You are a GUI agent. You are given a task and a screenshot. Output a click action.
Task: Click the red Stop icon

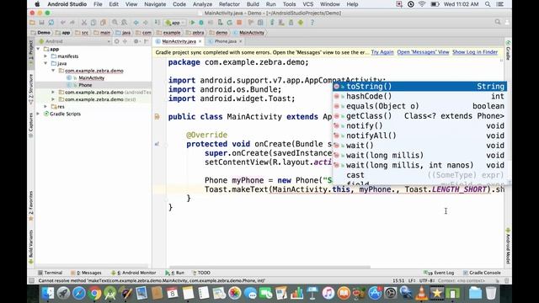[x=239, y=23]
